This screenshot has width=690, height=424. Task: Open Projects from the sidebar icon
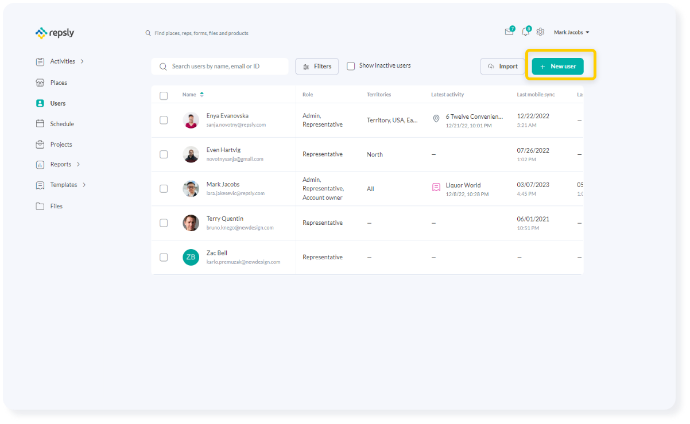pos(40,144)
